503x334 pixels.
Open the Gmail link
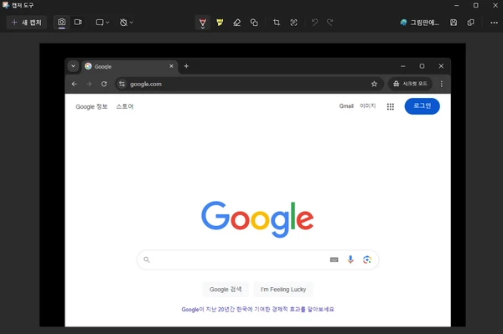(x=346, y=106)
